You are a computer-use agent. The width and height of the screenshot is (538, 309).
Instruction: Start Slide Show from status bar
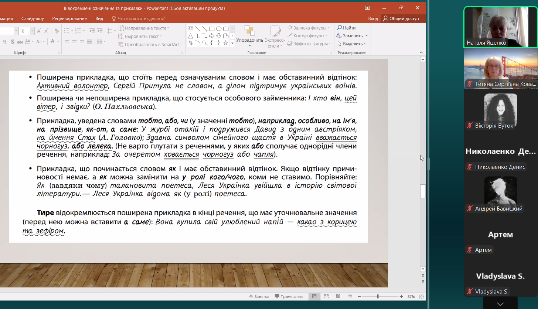tap(350, 296)
